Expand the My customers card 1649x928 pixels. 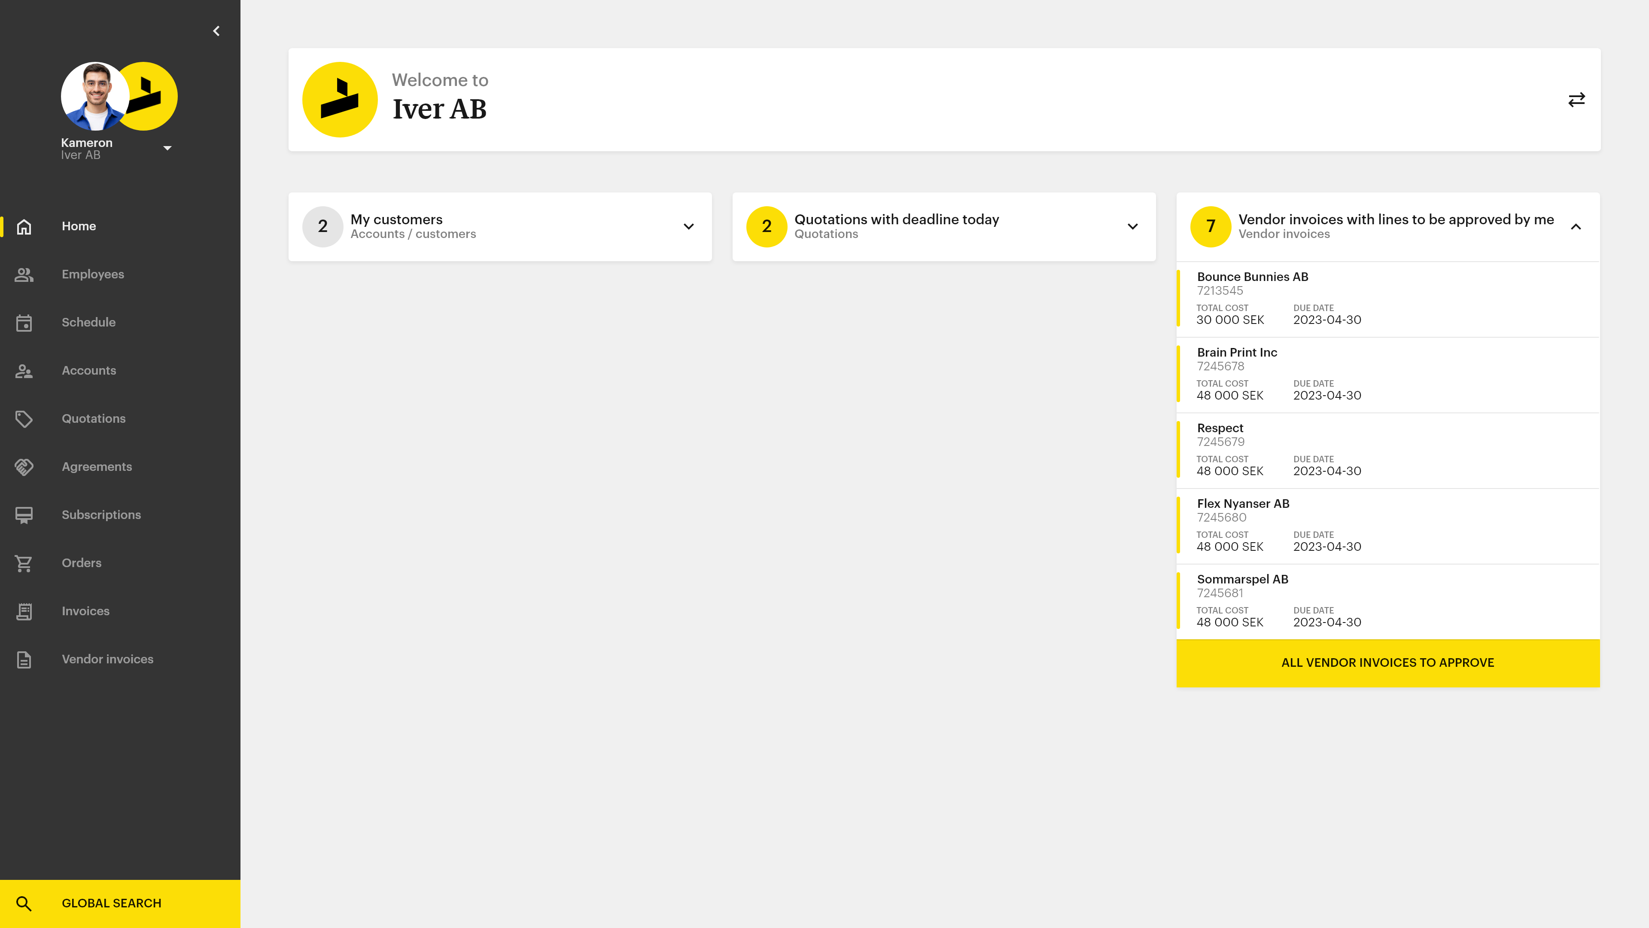tap(688, 227)
